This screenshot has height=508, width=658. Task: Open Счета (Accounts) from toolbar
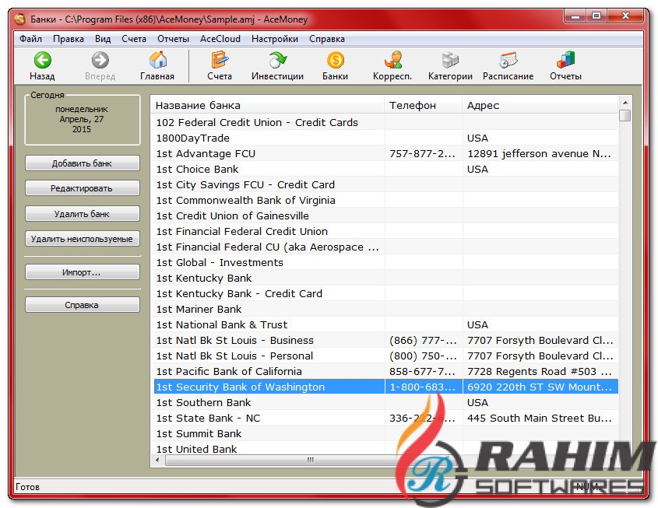(x=220, y=61)
